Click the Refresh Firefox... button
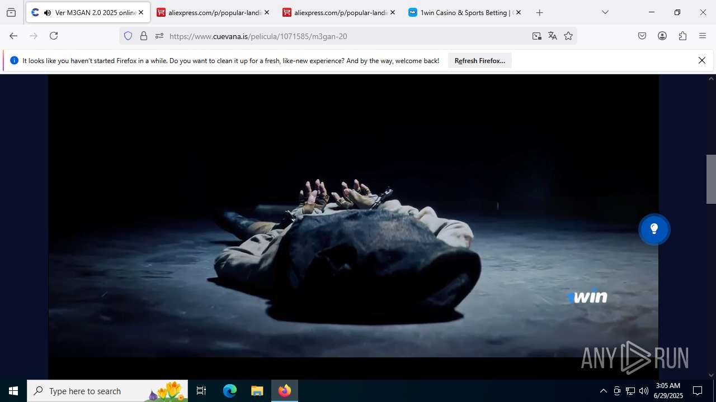 480,61
